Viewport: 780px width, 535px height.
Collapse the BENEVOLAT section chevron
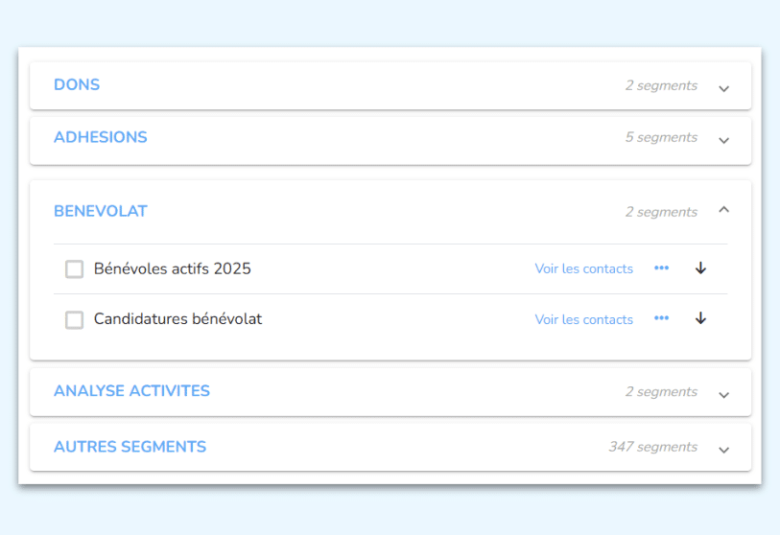(x=724, y=209)
